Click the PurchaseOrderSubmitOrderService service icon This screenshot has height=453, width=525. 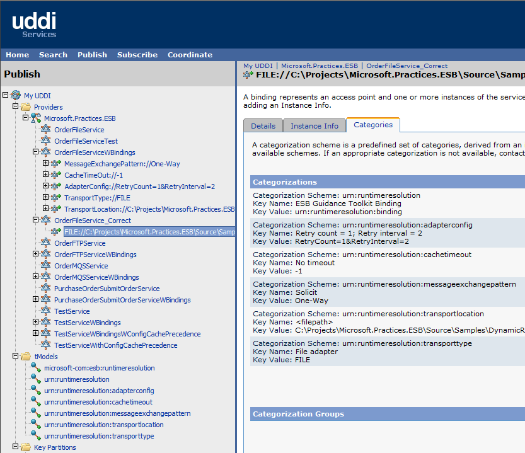click(46, 288)
